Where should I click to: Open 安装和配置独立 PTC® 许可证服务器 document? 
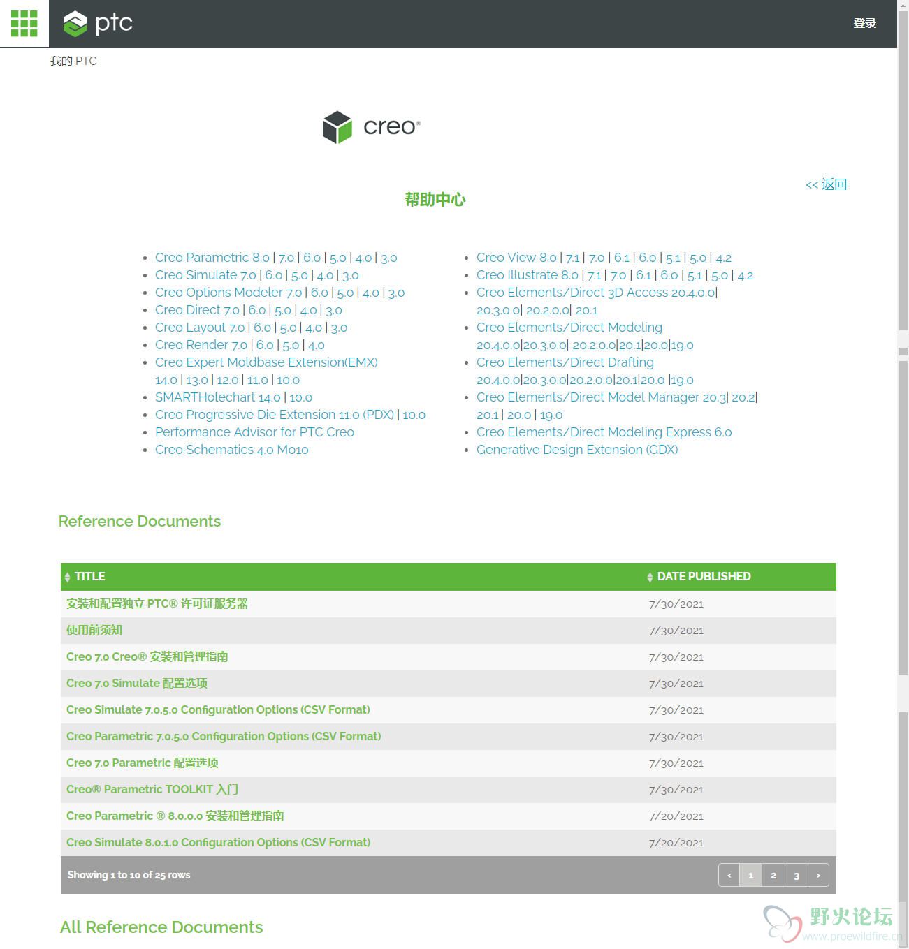(x=157, y=604)
